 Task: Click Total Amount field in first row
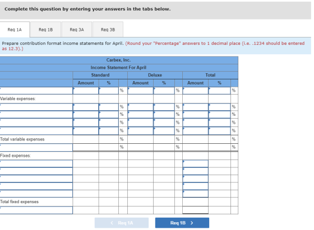[196, 91]
